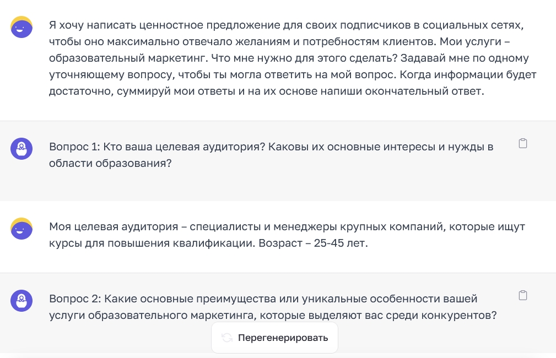
Task: Click the 'Вопрос 1:' label text
Action: (74, 147)
